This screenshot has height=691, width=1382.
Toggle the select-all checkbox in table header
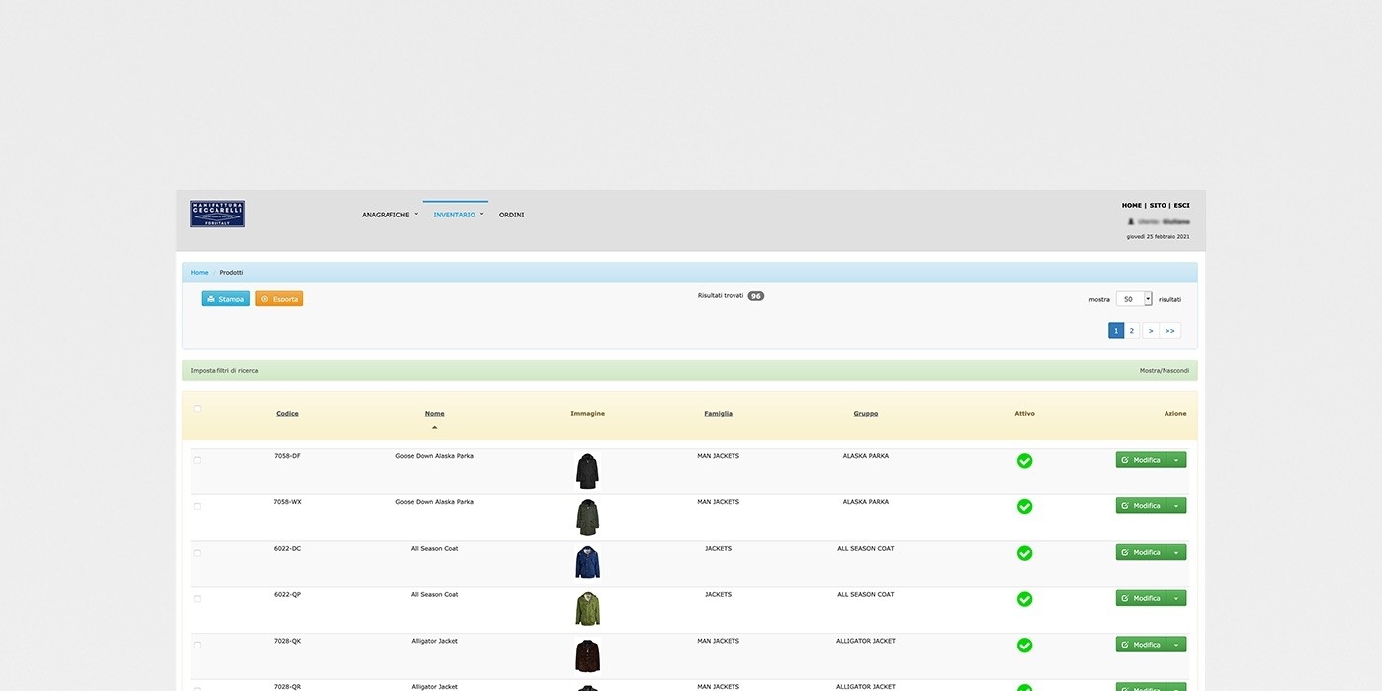tap(197, 408)
